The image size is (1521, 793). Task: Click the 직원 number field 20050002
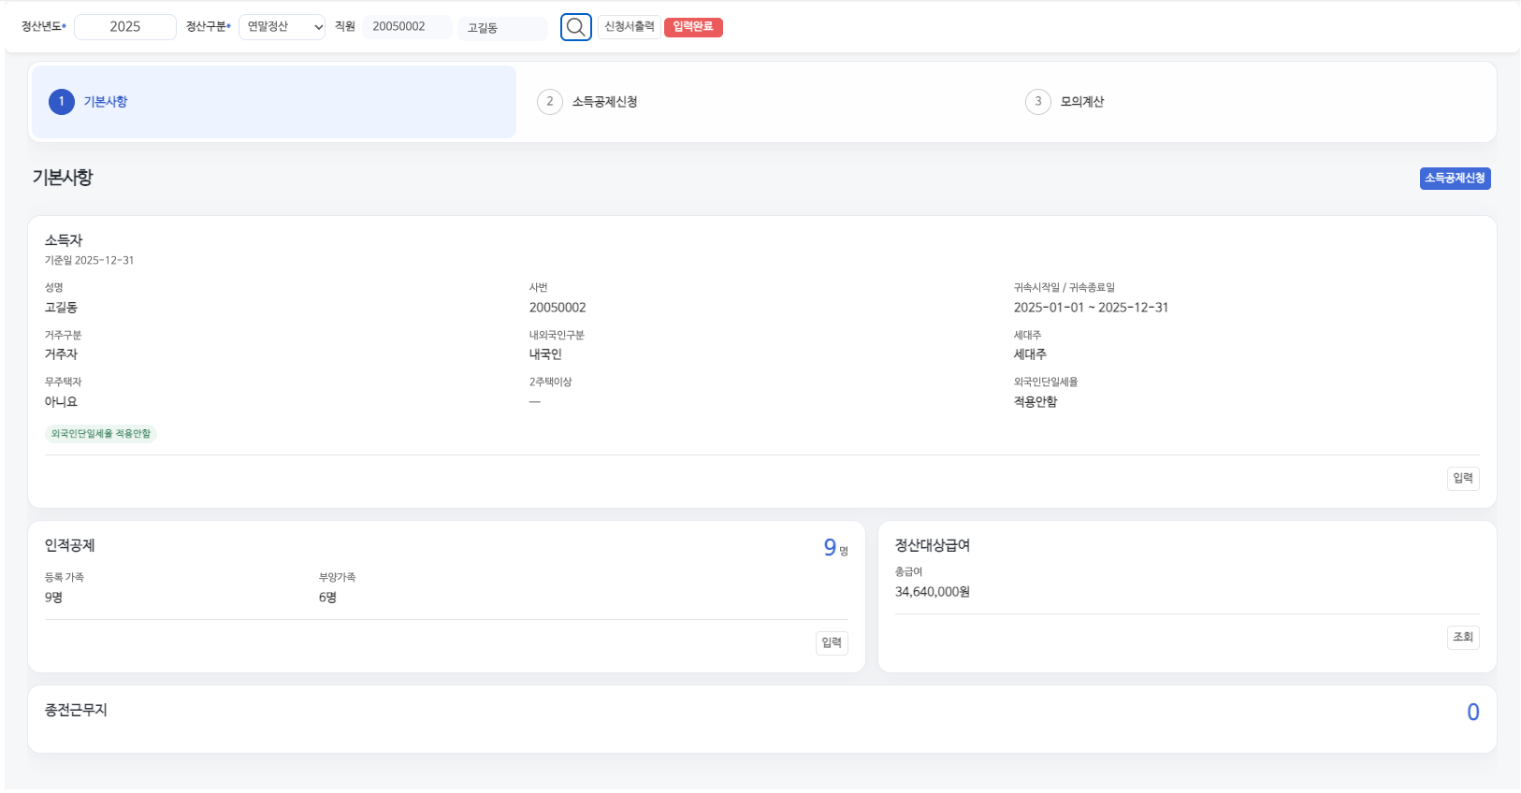[x=407, y=27]
